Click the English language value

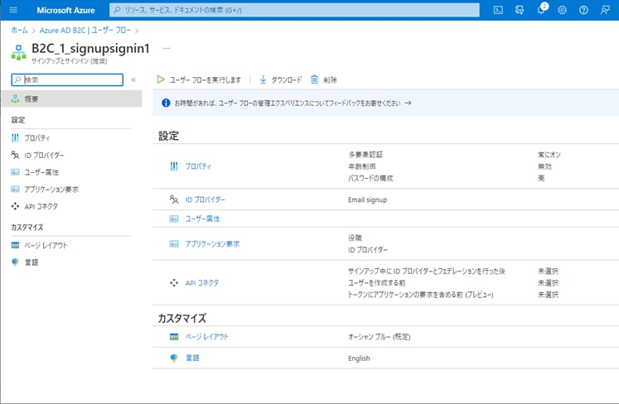359,358
